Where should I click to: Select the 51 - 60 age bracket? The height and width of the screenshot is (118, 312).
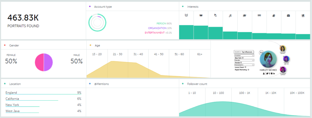tap(179, 54)
